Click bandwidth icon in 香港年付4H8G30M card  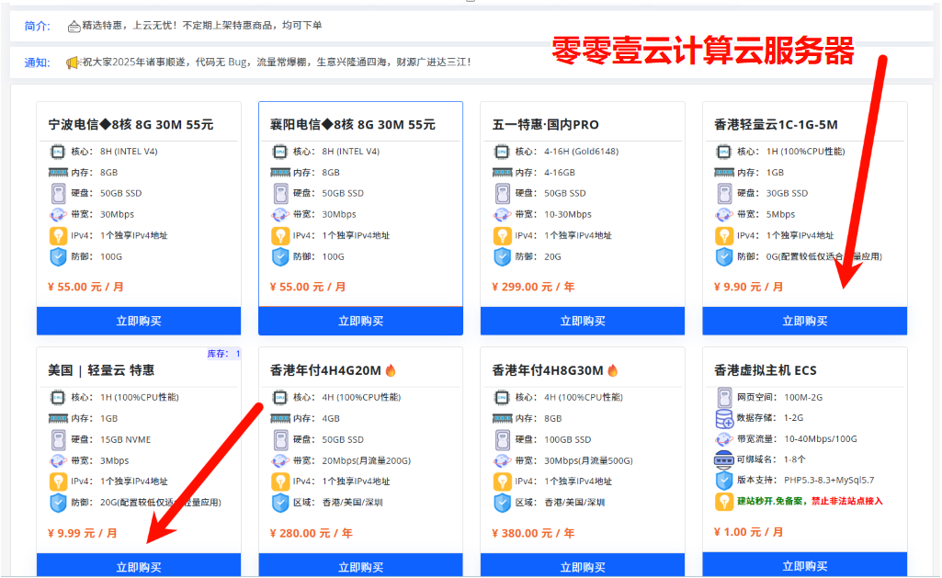click(x=502, y=461)
